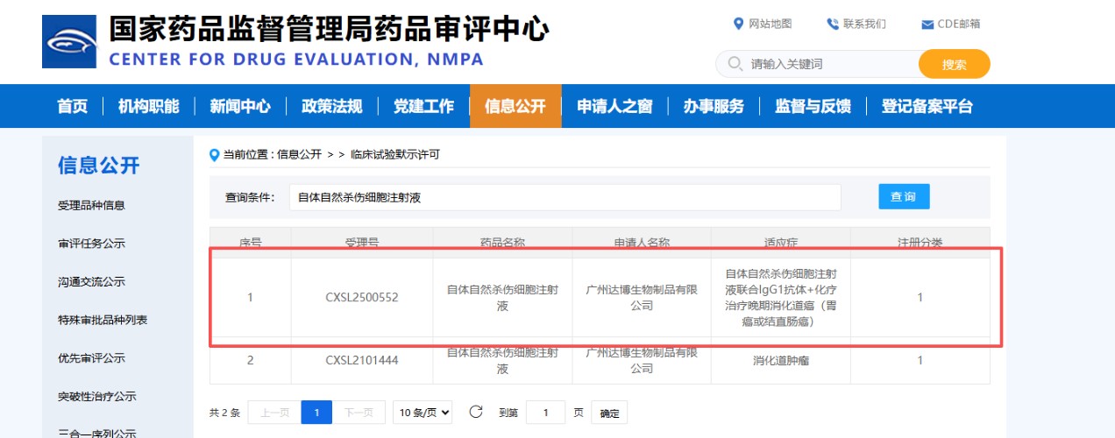Go to 申请人之窗 menu item

(x=614, y=107)
